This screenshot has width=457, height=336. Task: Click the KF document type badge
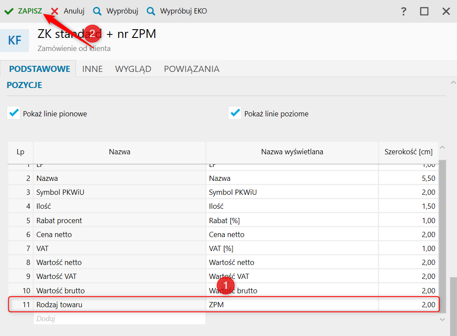click(x=14, y=41)
